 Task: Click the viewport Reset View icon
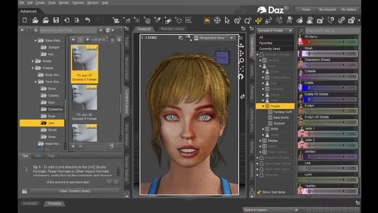tap(241, 77)
